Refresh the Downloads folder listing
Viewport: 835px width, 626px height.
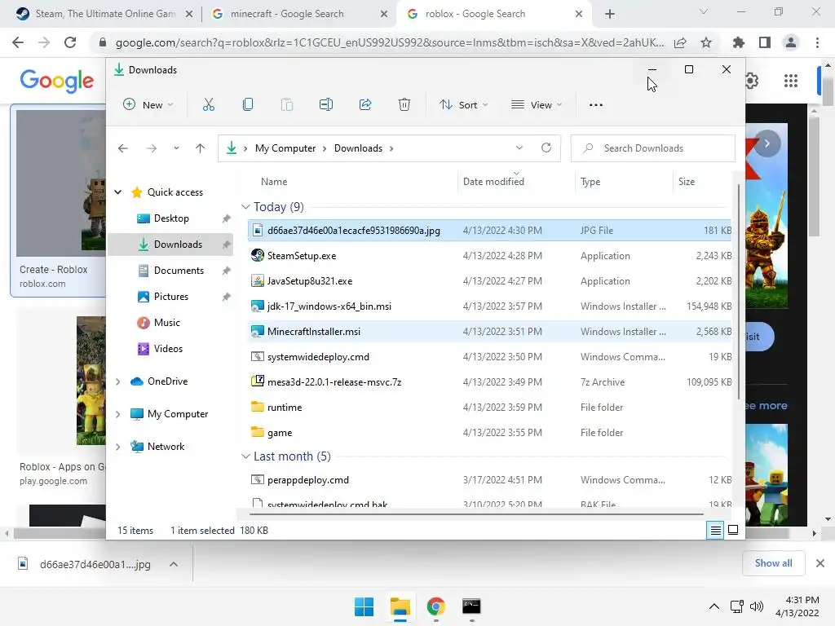tap(546, 148)
